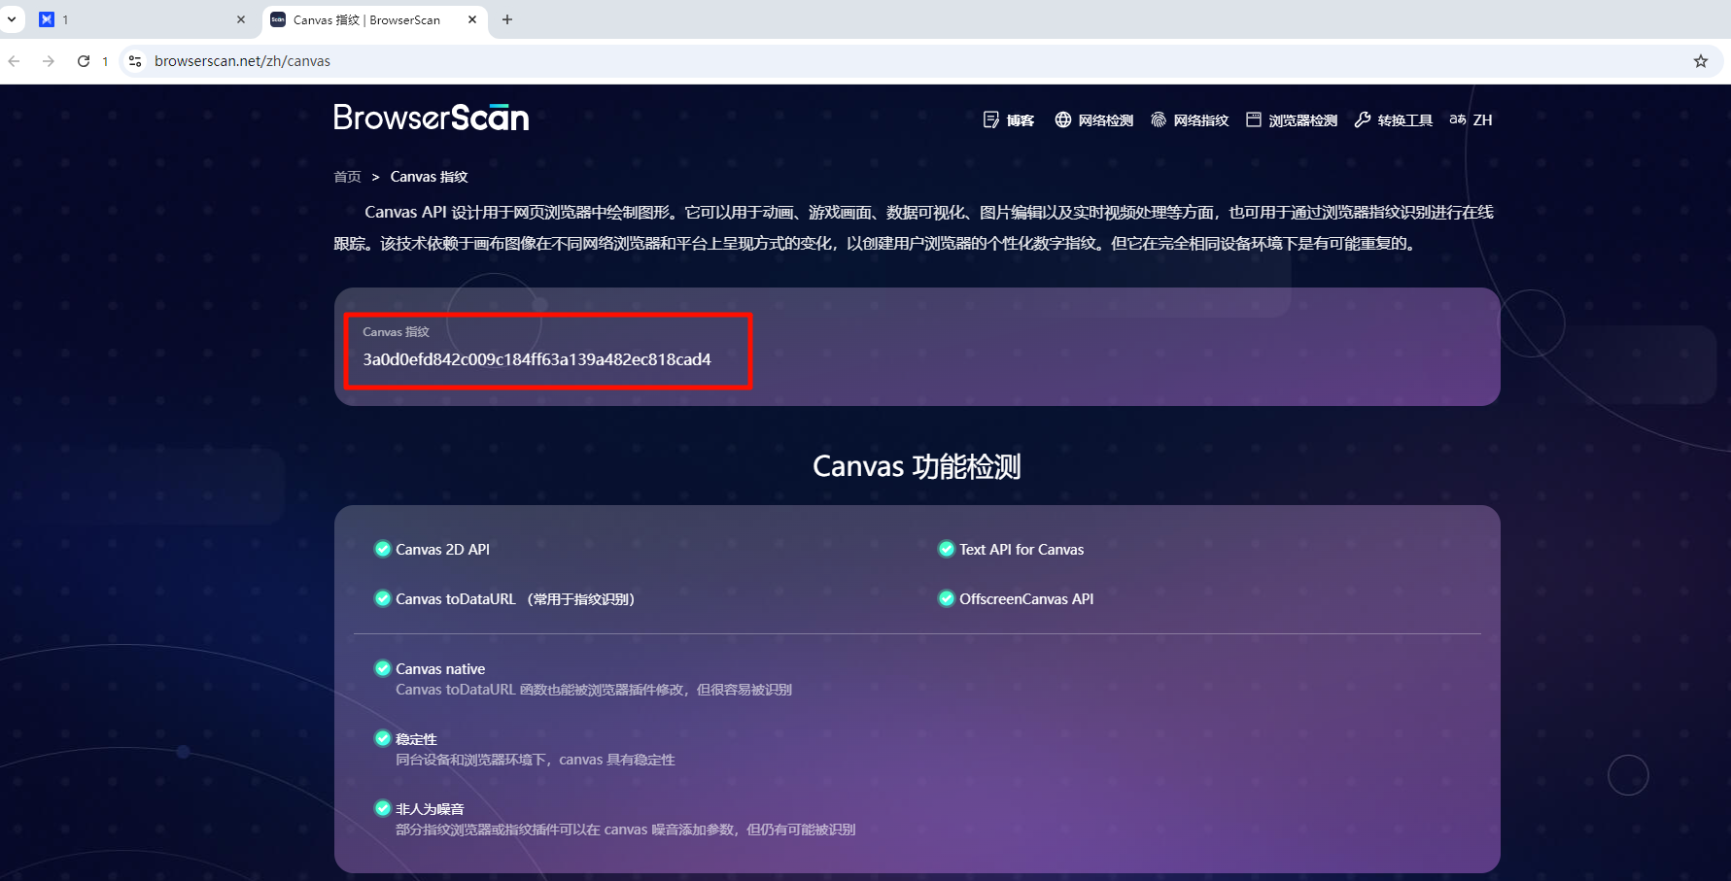This screenshot has height=881, width=1731.
Task: Click the 非人为噪音 label
Action: [430, 809]
